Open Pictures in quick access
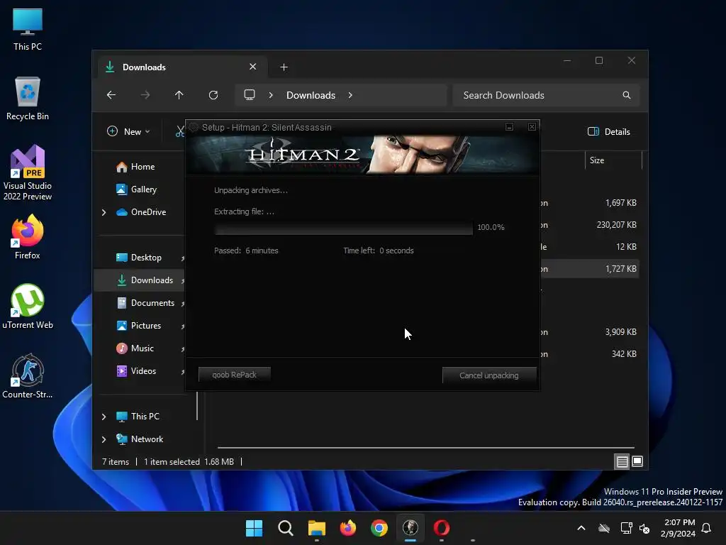 [139, 326]
